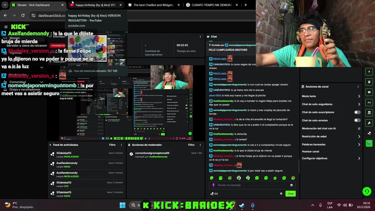Toggle Chat de solo-emotes switch
This screenshot has height=211, width=375.
pyautogui.click(x=357, y=120)
